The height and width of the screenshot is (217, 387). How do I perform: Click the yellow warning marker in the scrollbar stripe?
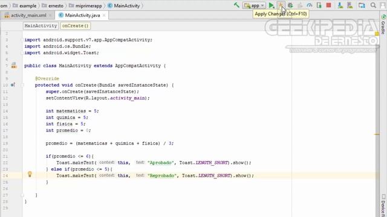click(x=377, y=134)
